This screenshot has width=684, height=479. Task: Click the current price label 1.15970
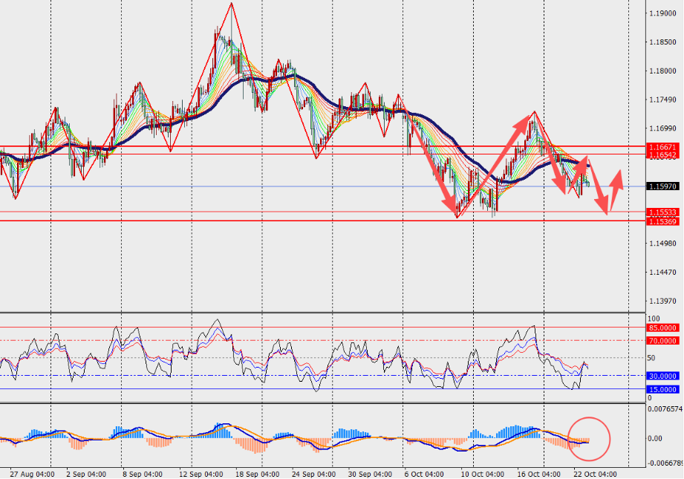click(x=662, y=186)
